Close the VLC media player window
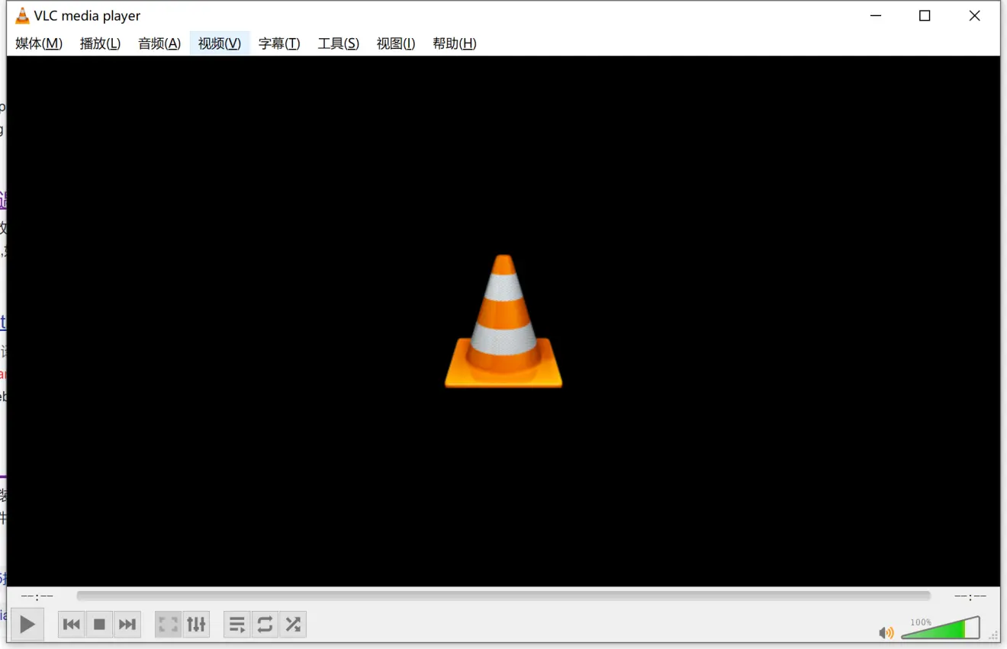 pyautogui.click(x=974, y=16)
